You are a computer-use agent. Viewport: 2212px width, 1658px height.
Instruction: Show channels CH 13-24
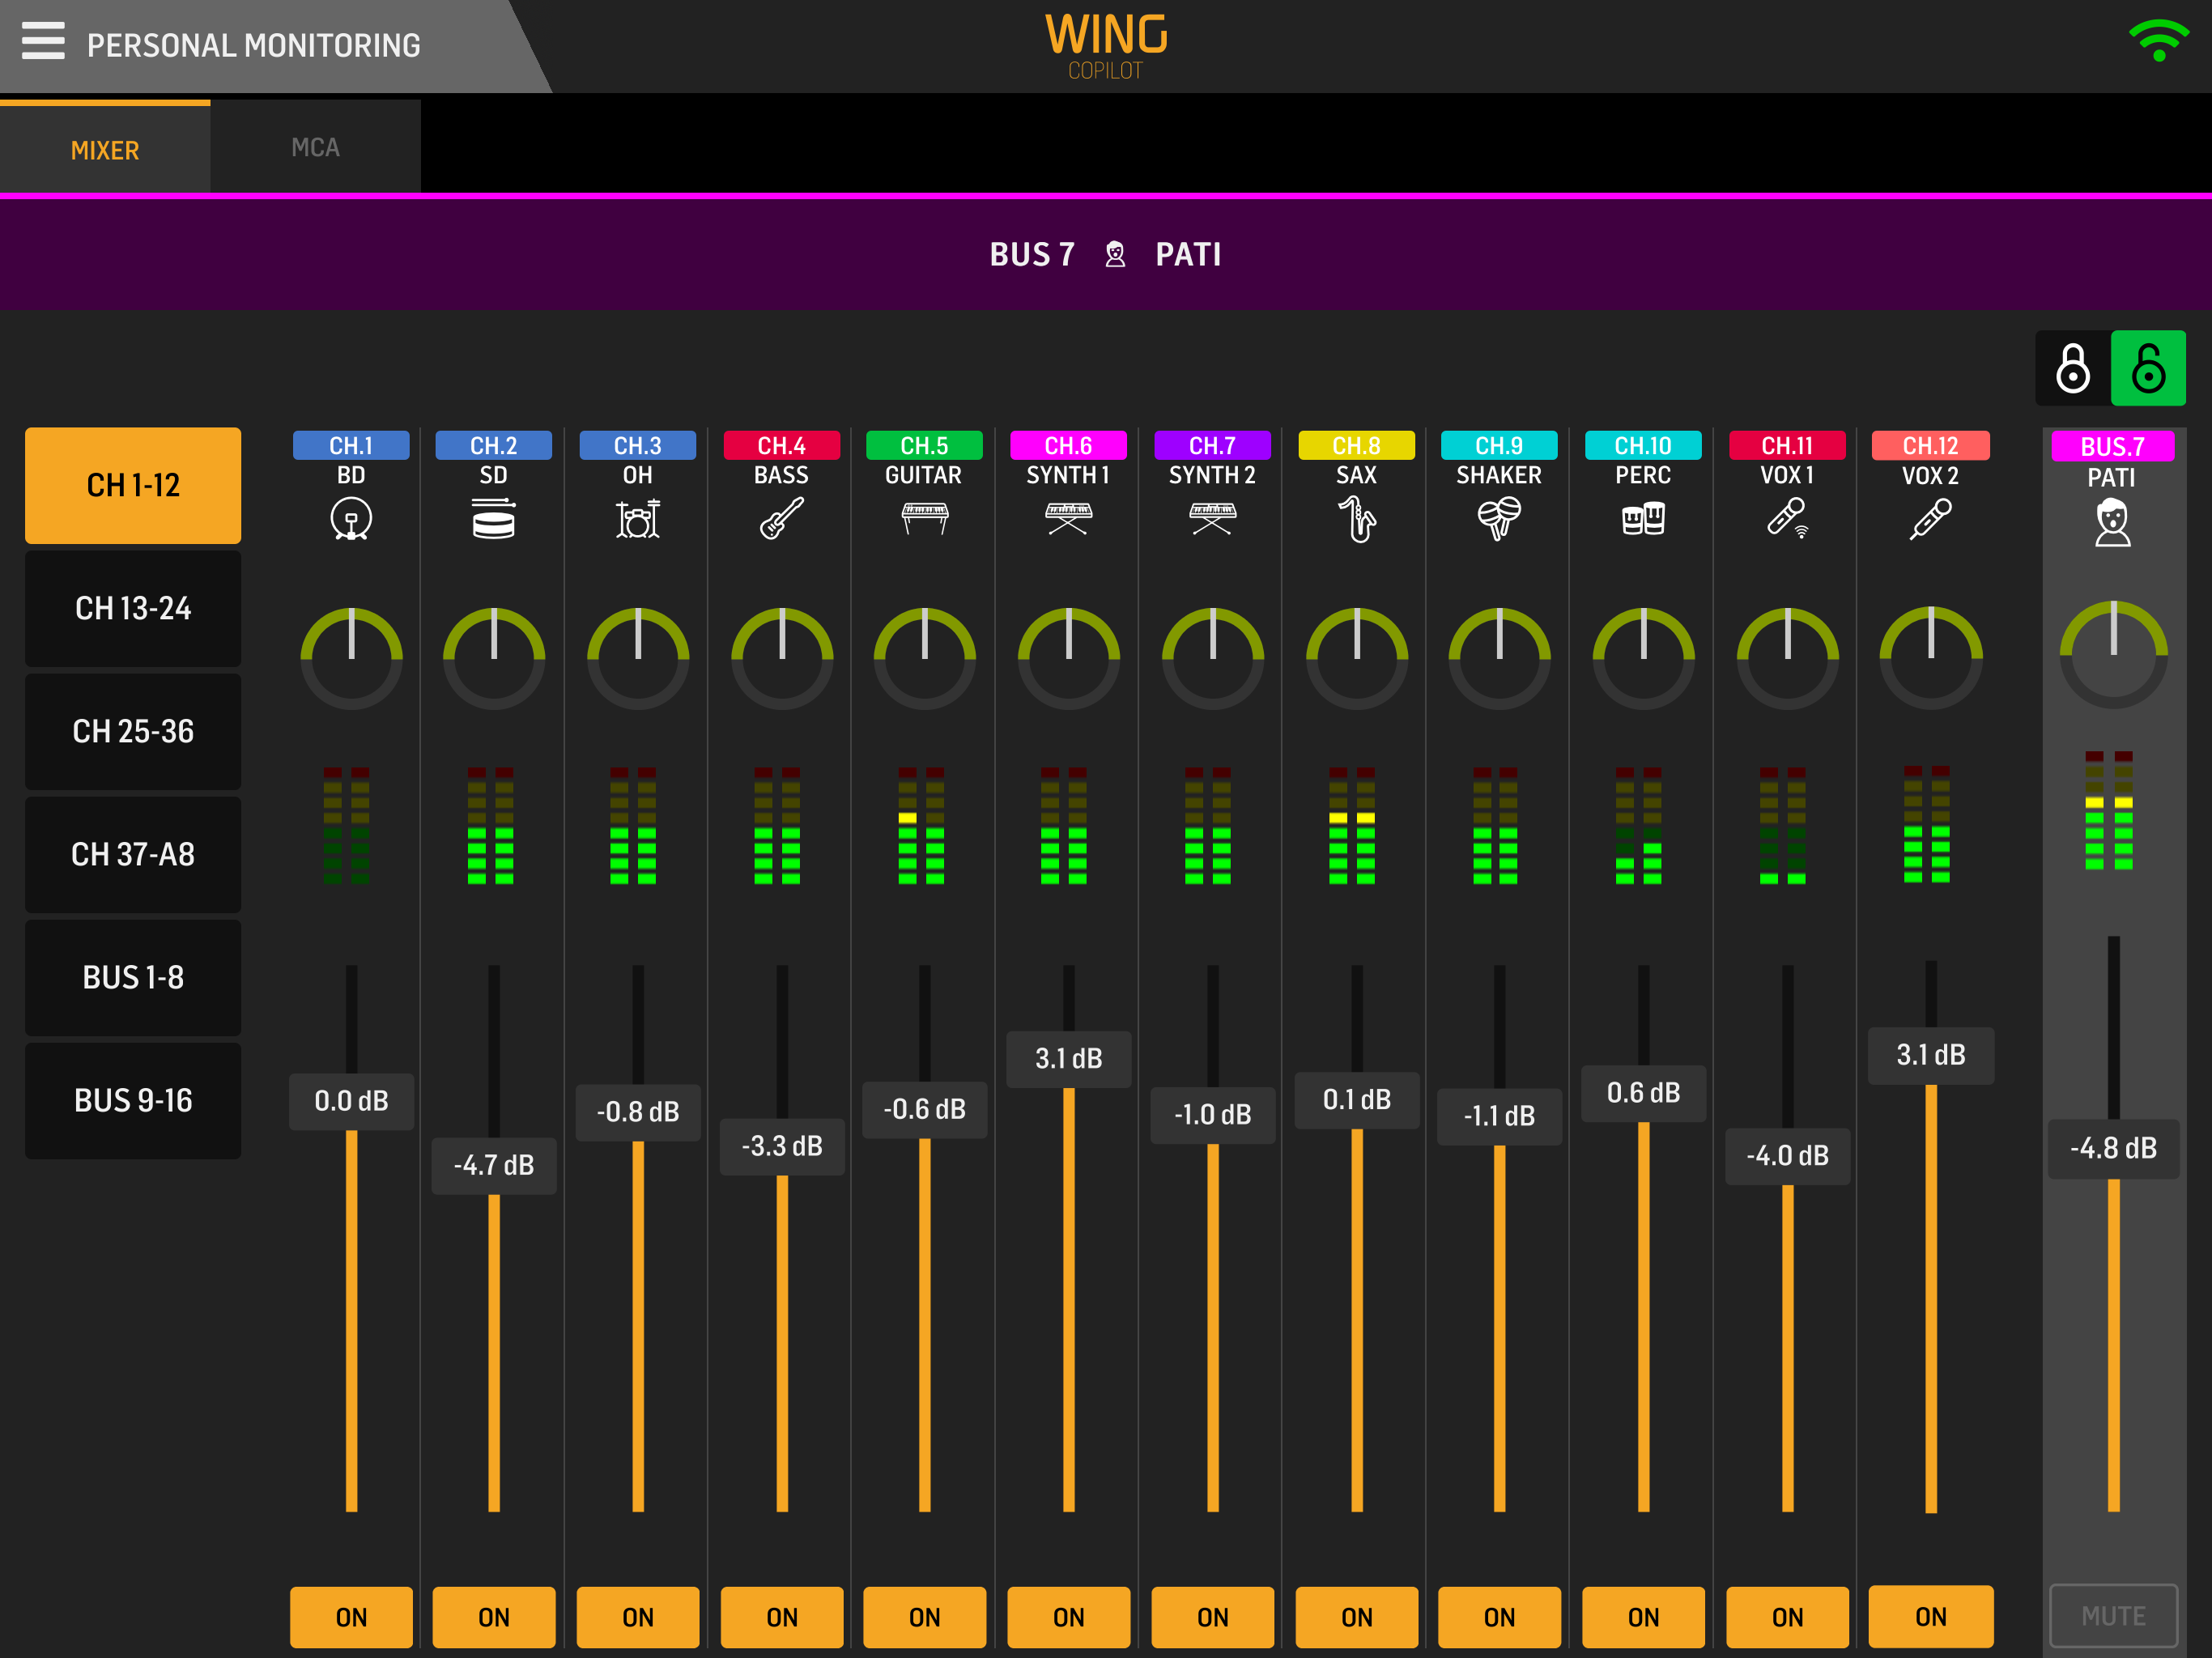(x=133, y=608)
